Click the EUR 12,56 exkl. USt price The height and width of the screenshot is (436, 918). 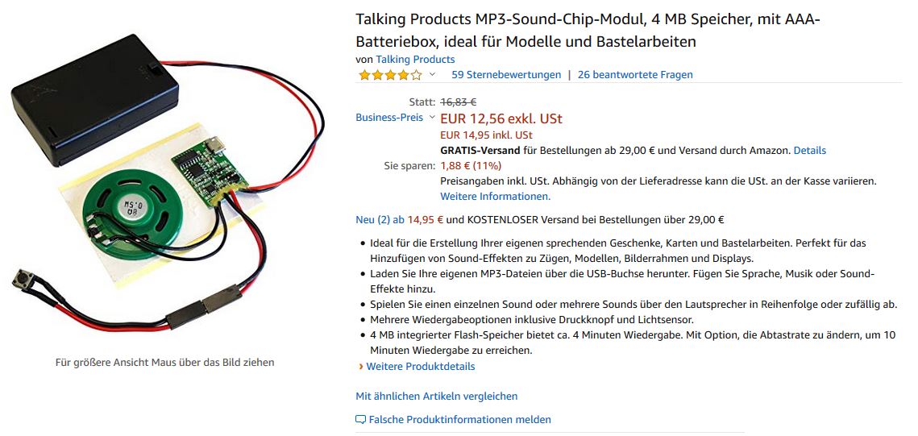[x=501, y=118]
